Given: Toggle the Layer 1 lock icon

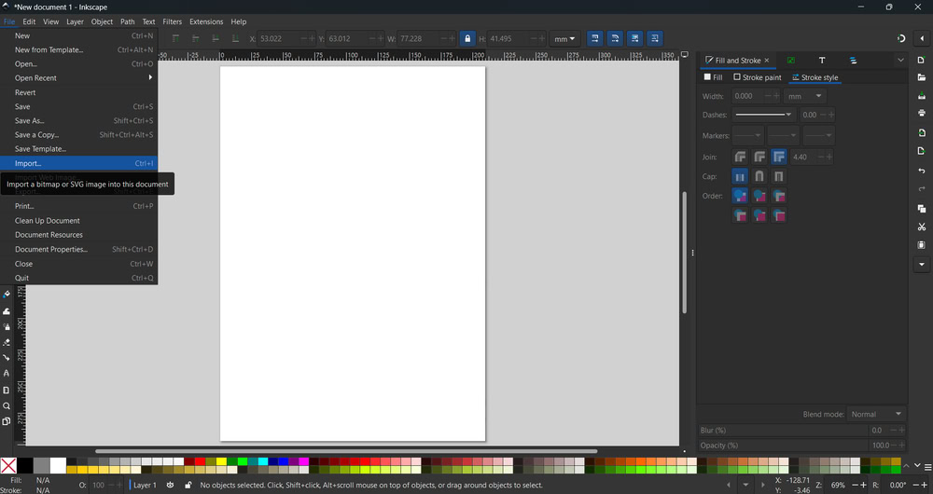Looking at the screenshot, I should pos(188,485).
